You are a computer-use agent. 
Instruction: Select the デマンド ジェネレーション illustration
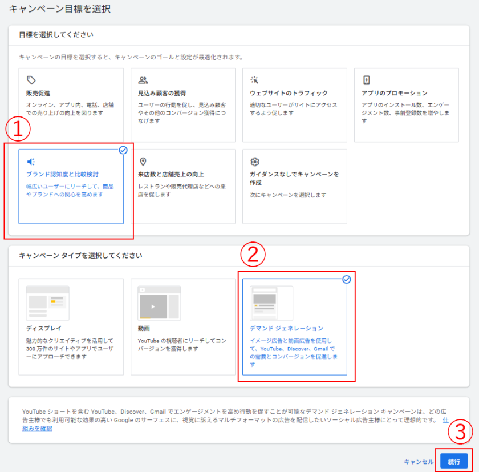pyautogui.click(x=271, y=303)
